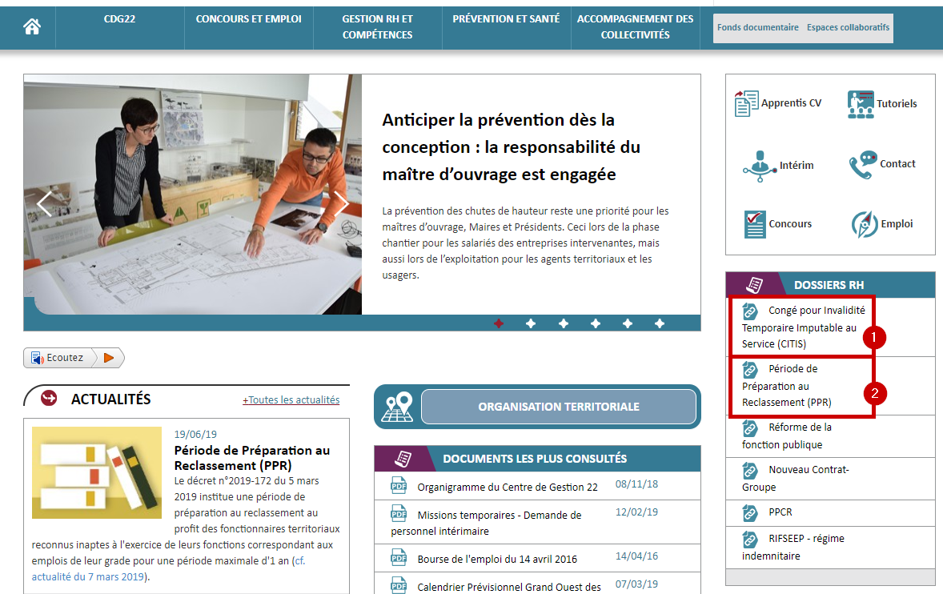Open the Emploi compass icon
The image size is (943, 594).
pyautogui.click(x=865, y=225)
